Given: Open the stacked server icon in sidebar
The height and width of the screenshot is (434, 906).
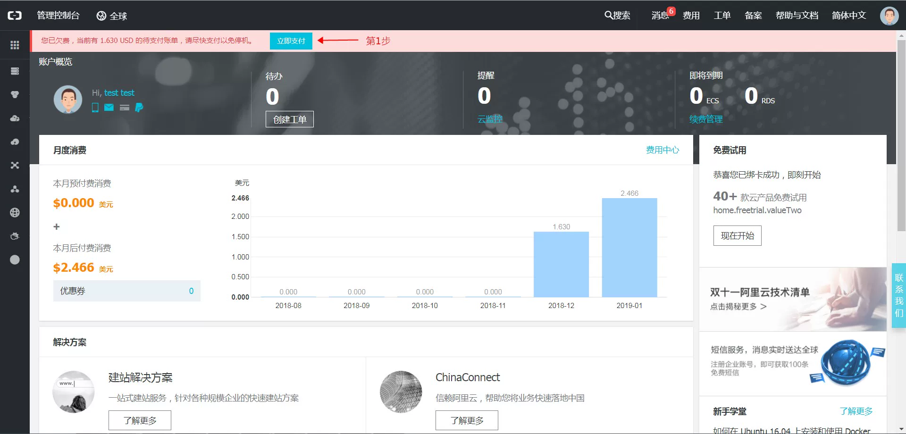Looking at the screenshot, I should (x=15, y=71).
